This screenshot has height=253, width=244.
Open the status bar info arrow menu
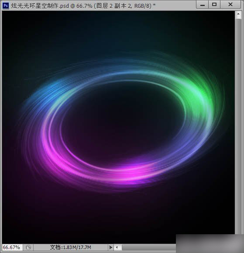(110, 247)
